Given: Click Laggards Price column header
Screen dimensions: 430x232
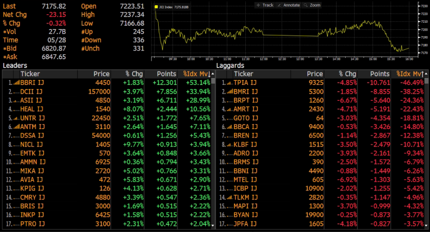Looking at the screenshot, I should pos(315,74).
